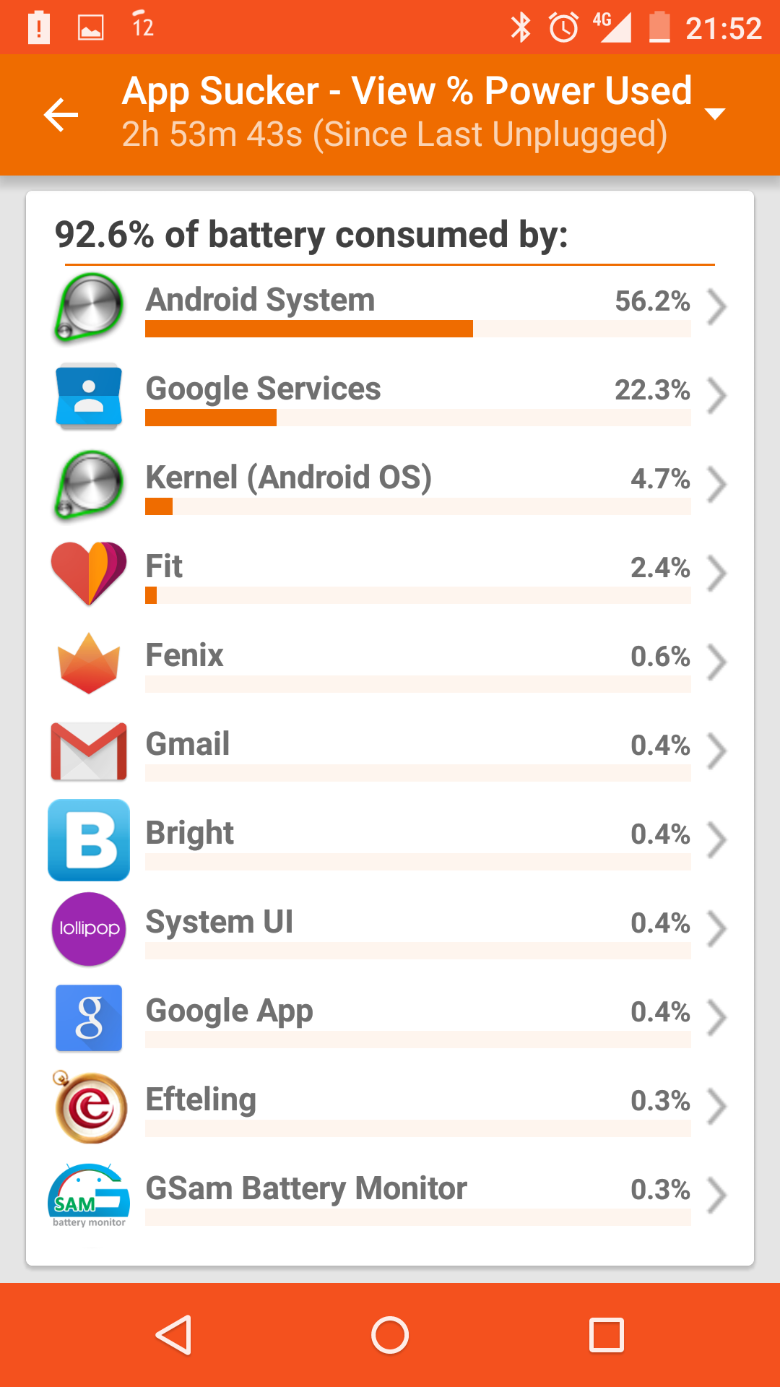Tap the App Sucker title text
780x1387 pixels.
(x=407, y=91)
